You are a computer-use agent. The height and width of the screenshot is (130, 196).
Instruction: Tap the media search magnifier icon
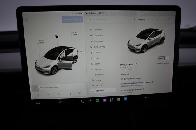[81, 93]
